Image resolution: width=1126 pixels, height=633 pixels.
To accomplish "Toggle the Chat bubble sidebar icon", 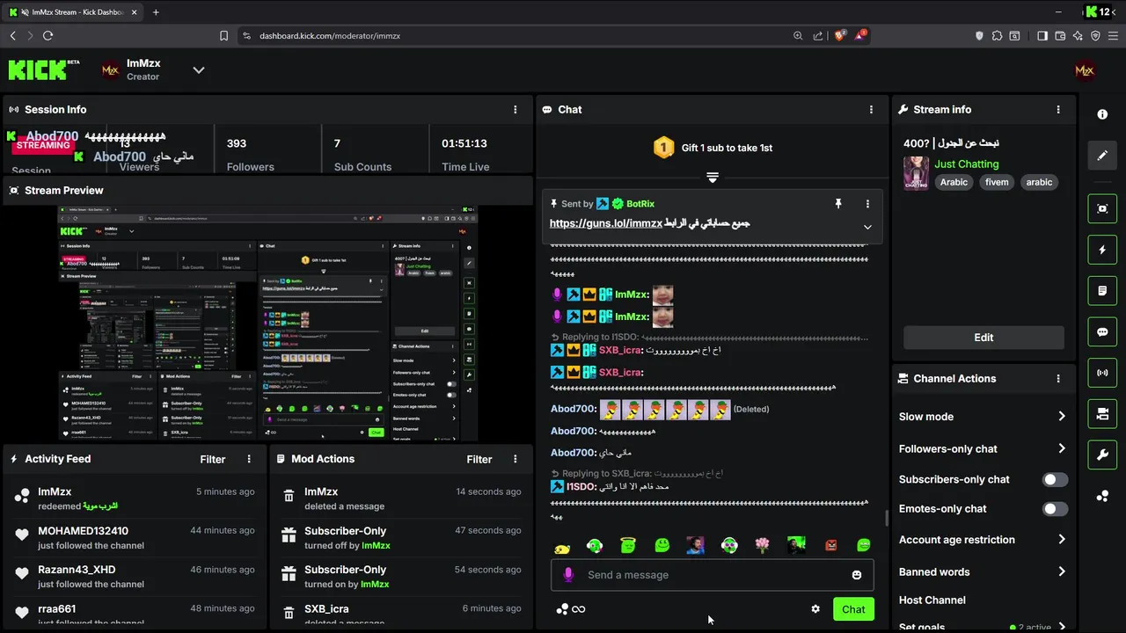I will tap(1102, 332).
